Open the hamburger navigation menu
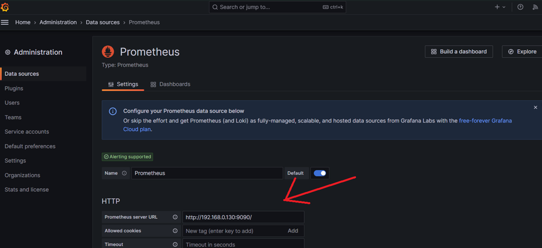The image size is (542, 248). 5,22
